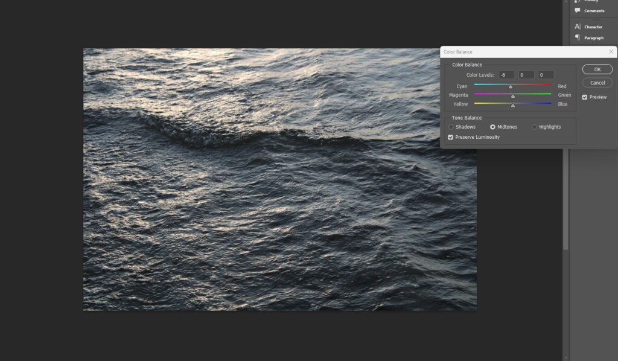Click third Color Levels input field
Image resolution: width=618 pixels, height=361 pixels.
(x=546, y=75)
